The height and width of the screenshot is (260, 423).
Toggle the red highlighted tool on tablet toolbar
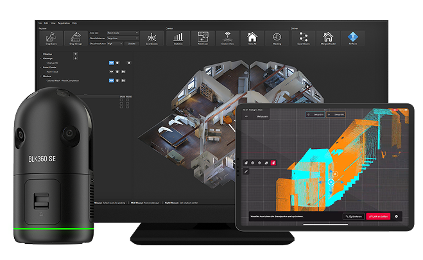coord(273,162)
